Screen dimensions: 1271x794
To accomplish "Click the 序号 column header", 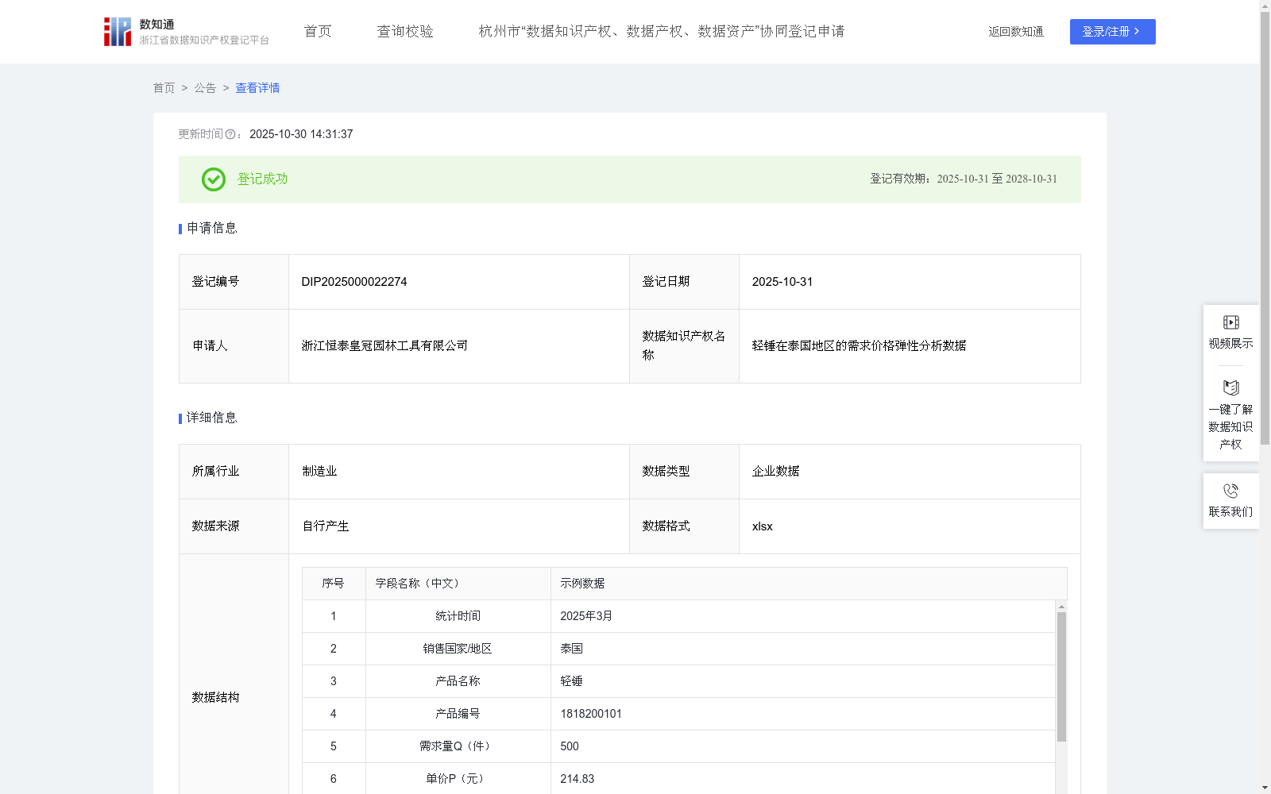I will (333, 584).
